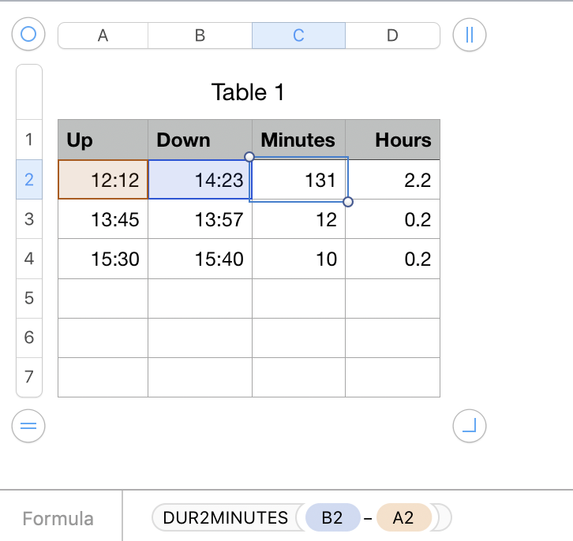Select column B header
The height and width of the screenshot is (541, 573).
(x=200, y=35)
